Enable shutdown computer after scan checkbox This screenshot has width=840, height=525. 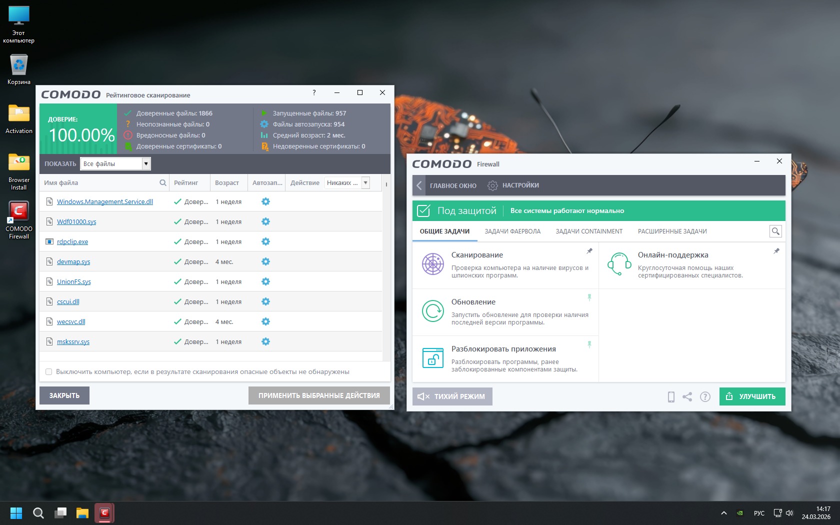48,371
